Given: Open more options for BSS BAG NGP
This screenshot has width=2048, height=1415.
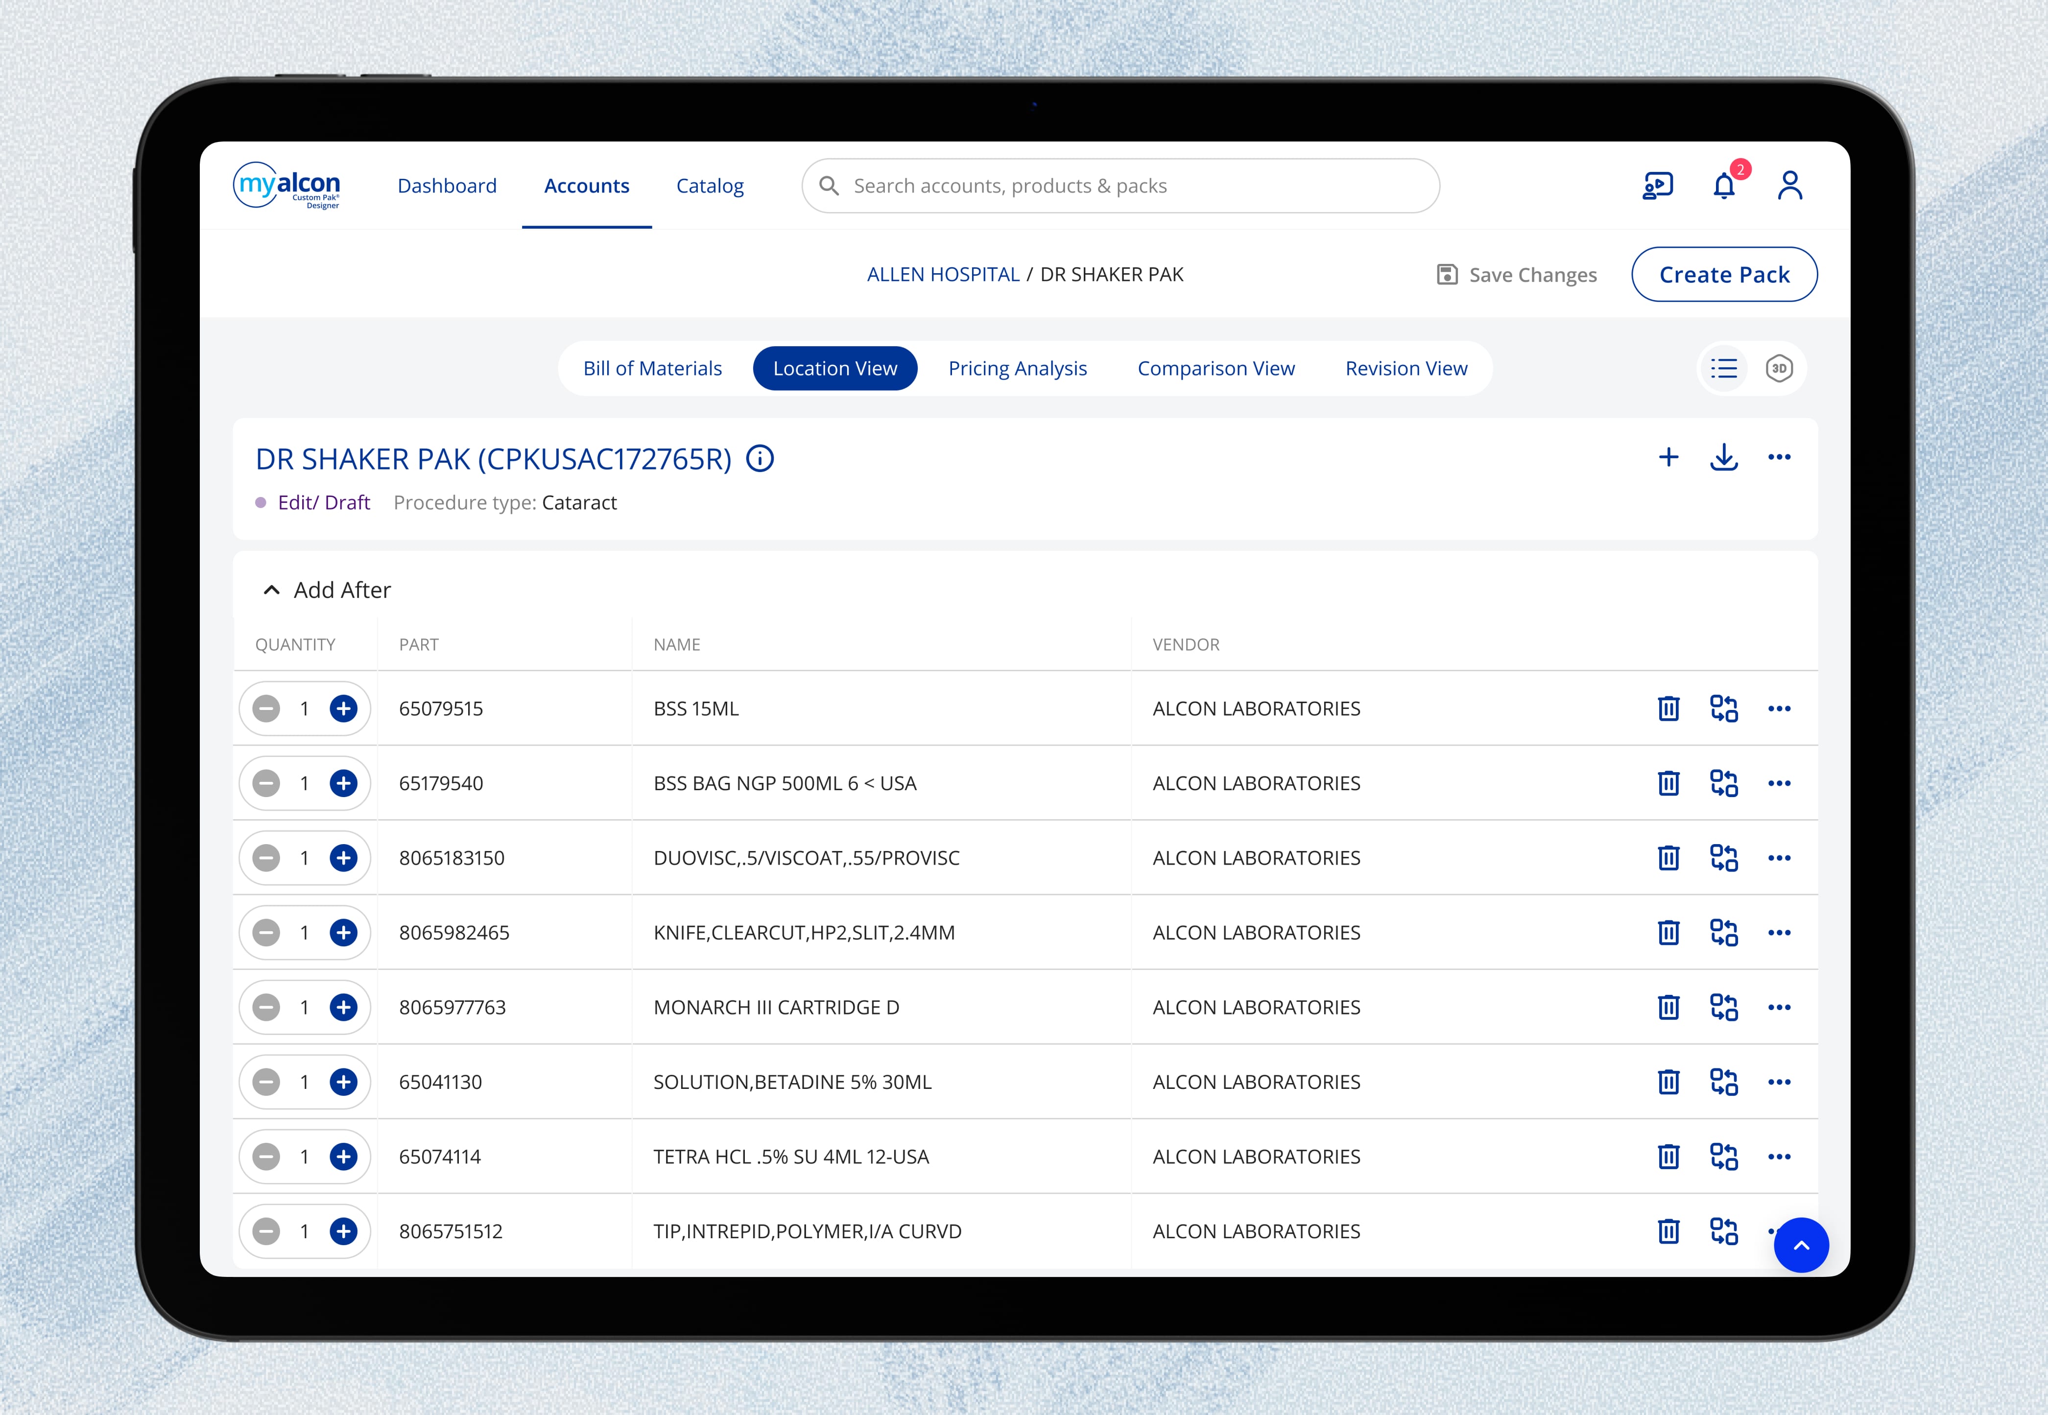Looking at the screenshot, I should [1779, 783].
